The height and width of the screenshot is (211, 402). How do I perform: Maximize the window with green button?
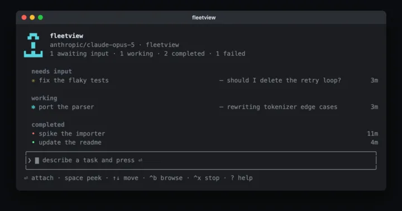pos(41,17)
